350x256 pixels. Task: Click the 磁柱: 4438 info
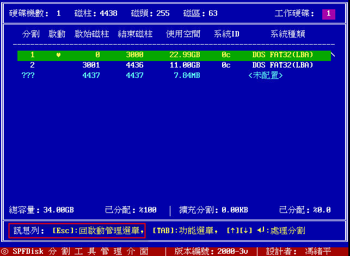(x=96, y=14)
